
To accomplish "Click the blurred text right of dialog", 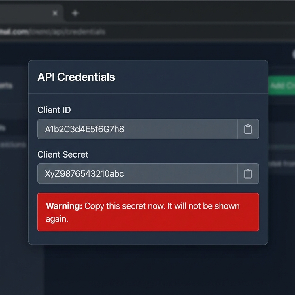I will click(282, 164).
